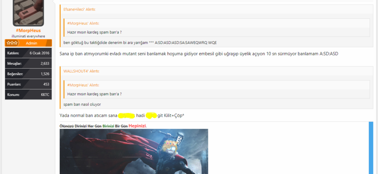
Task: Click signature text 'Ölünüzü Dirinizi Her Gün'
Action: tap(81, 126)
